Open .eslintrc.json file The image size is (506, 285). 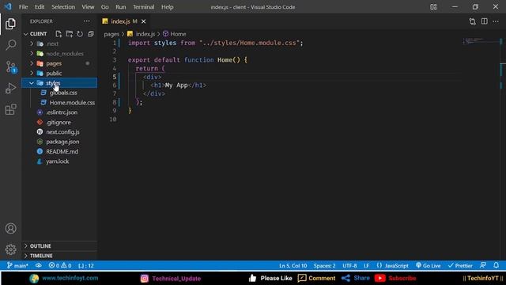(x=59, y=112)
